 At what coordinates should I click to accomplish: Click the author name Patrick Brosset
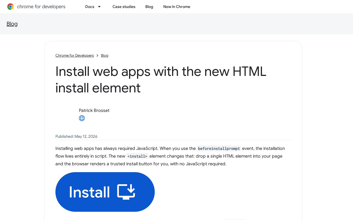click(x=94, y=111)
